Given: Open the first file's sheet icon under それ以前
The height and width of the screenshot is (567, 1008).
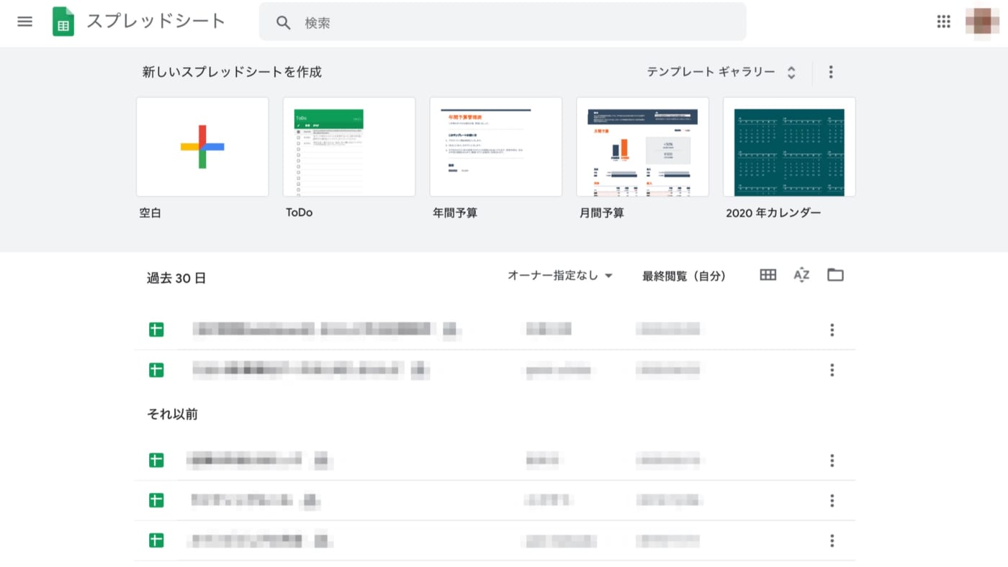Looking at the screenshot, I should tap(156, 461).
